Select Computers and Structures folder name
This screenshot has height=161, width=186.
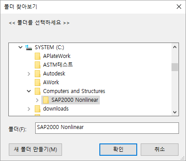tap(74, 91)
